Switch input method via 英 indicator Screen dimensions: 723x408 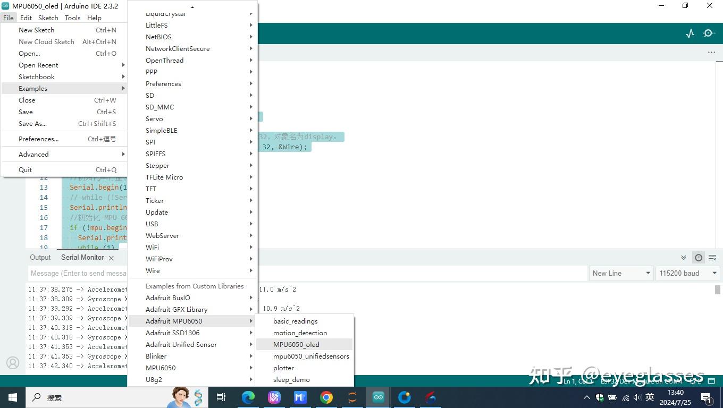(650, 397)
